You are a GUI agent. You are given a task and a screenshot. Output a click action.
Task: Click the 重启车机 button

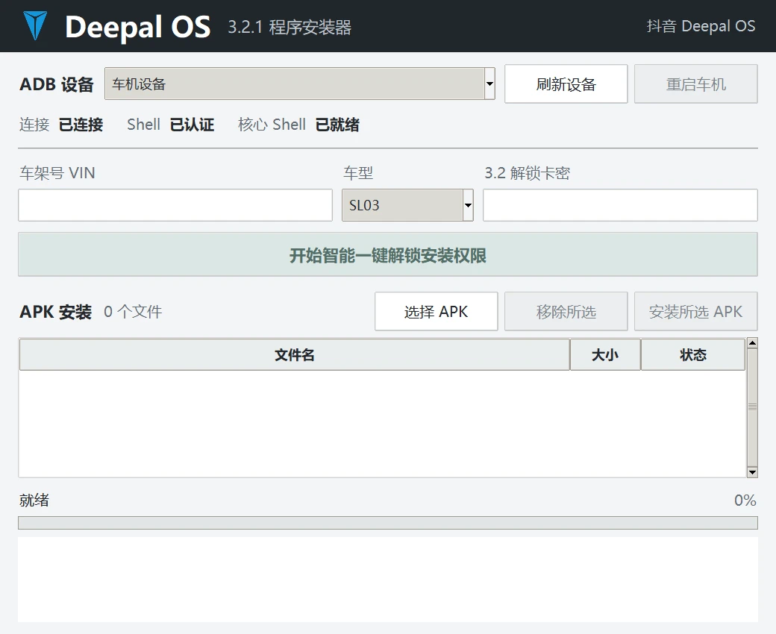696,84
